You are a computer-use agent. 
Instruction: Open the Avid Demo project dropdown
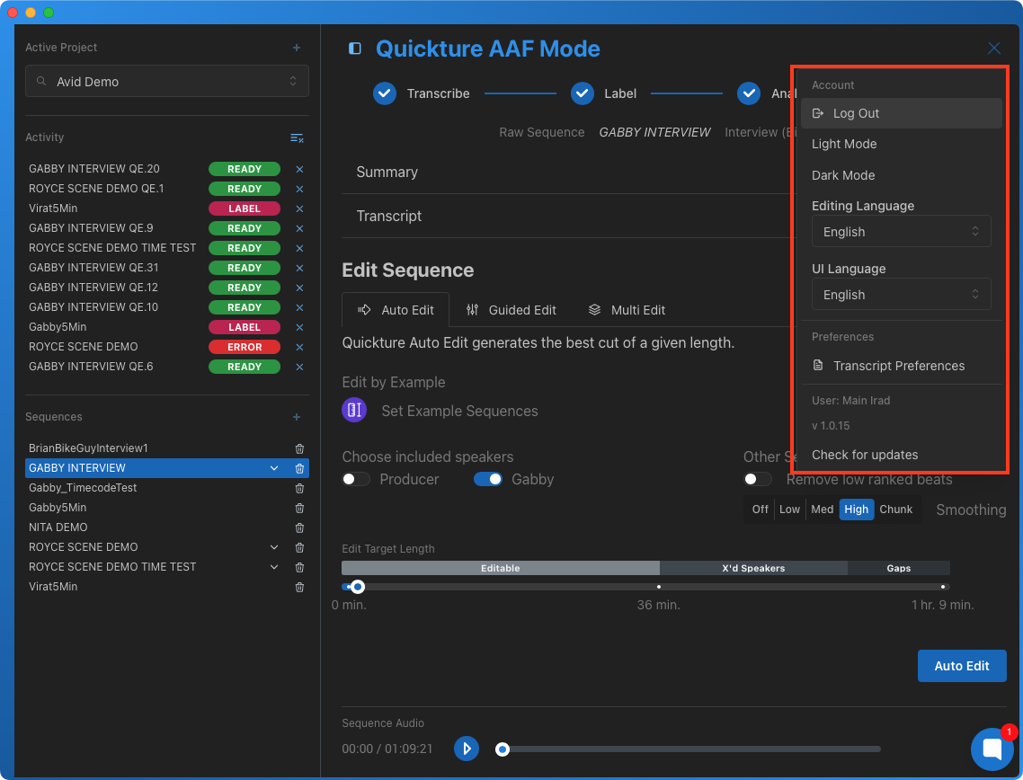167,82
